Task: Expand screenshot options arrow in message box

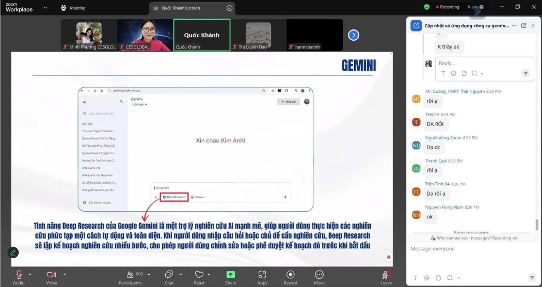Action: click(x=458, y=278)
